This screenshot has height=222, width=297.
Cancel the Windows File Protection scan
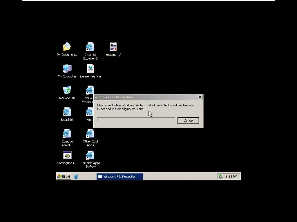(x=188, y=121)
